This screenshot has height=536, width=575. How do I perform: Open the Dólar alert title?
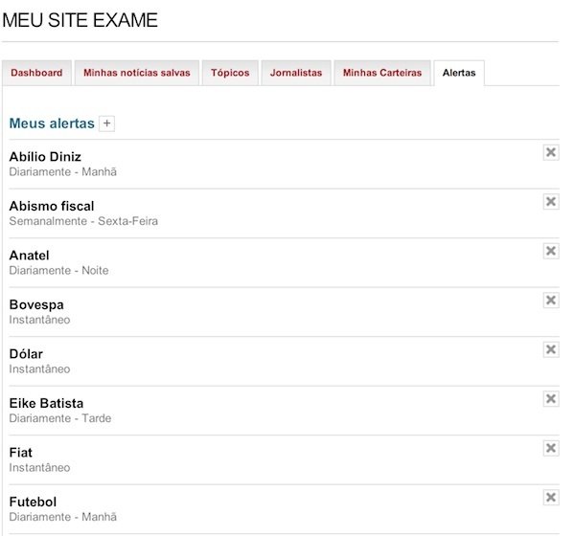click(x=26, y=354)
